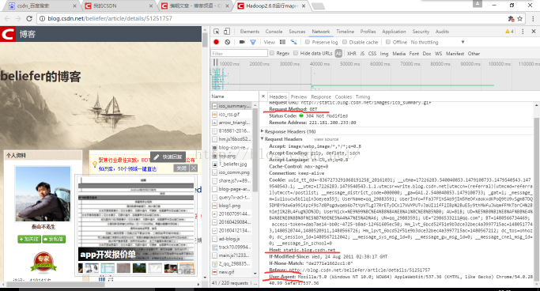This screenshot has width=540, height=291.
Task: Open the Sources panel
Action: point(296,32)
